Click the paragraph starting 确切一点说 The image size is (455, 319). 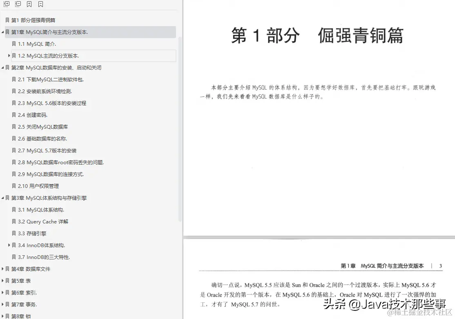pos(318,294)
